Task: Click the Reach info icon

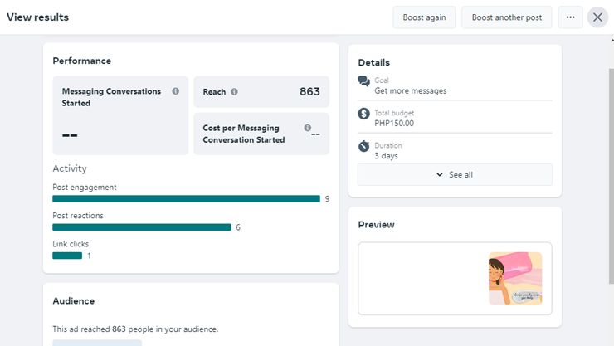Action: [234, 92]
